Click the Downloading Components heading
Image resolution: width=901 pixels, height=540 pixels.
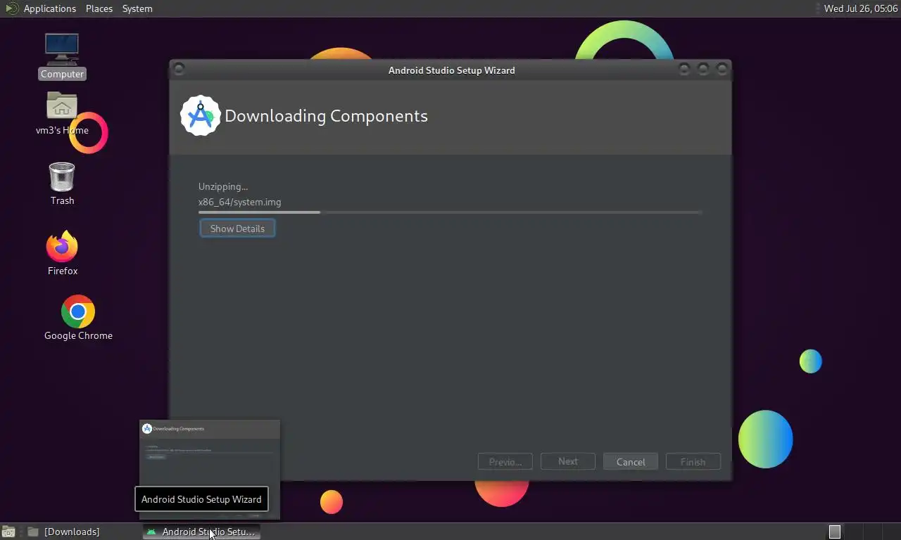(x=326, y=116)
